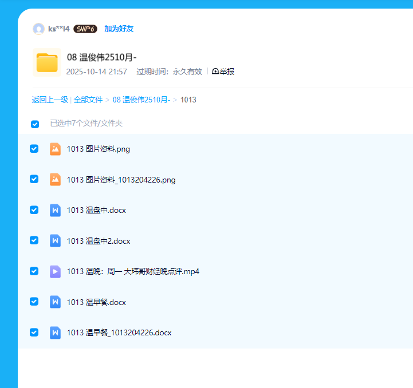Open 全部文件 in the breadcrumb

88,100
